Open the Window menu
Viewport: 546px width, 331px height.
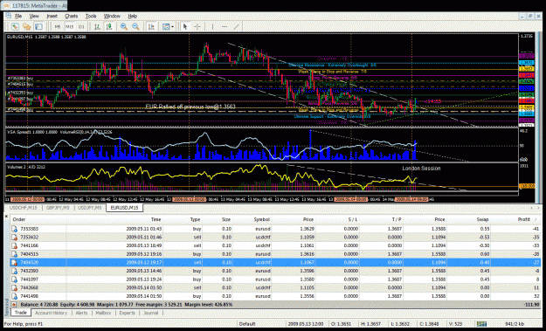click(x=112, y=16)
